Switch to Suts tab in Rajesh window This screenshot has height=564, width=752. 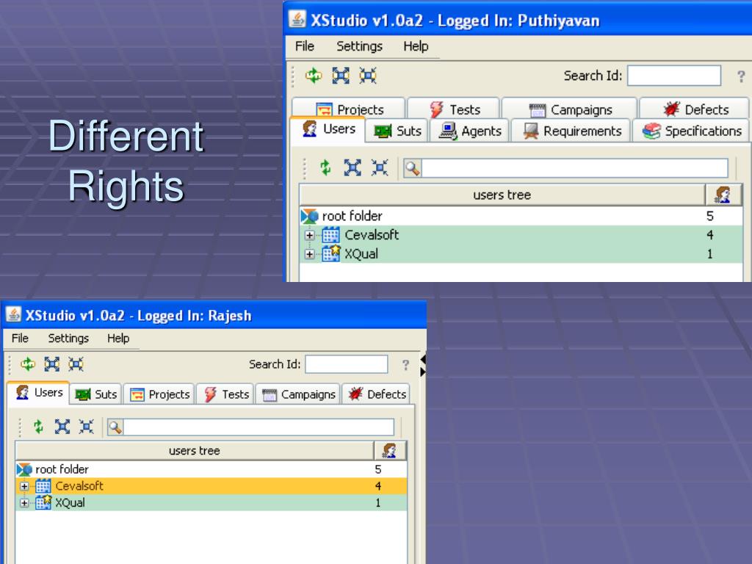click(96, 394)
